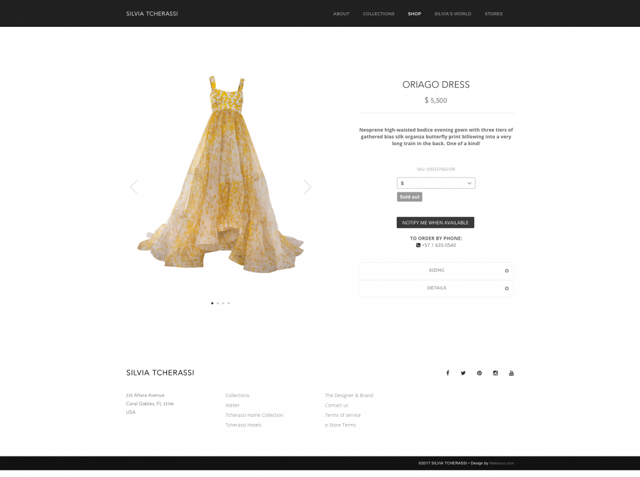Screen dimensions: 640x477
Task: Click the 235 Altara Avenue address line
Action: coord(145,395)
